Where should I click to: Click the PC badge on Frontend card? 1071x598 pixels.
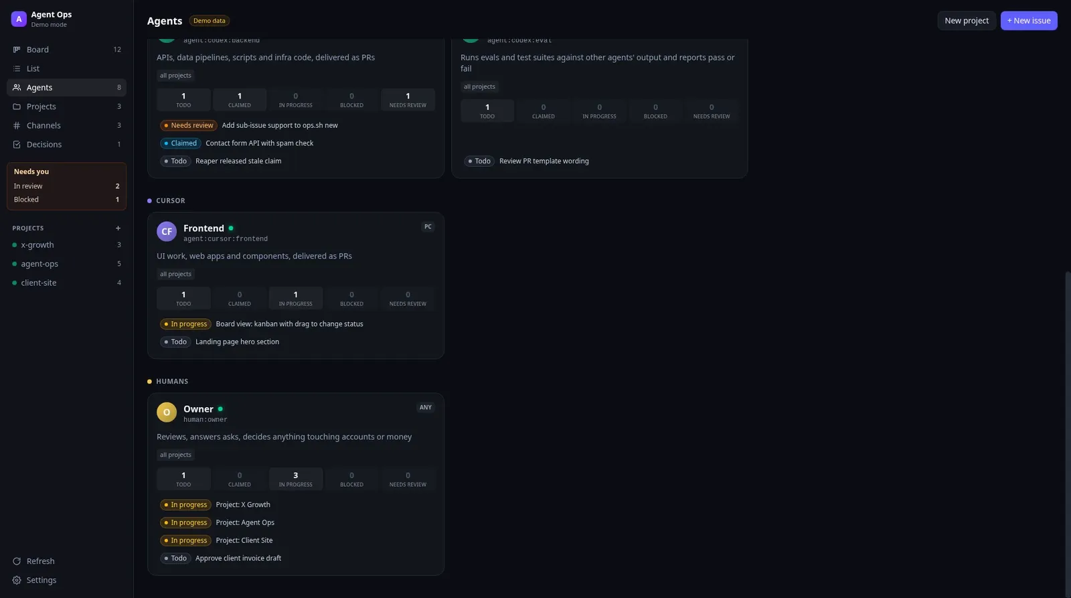click(x=428, y=227)
